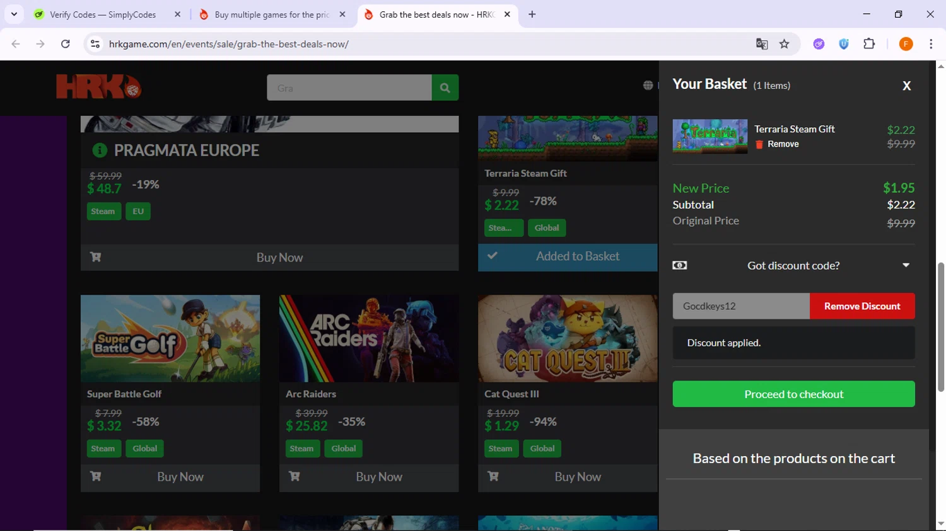Open the Super Battle Golf title link

pos(124,394)
